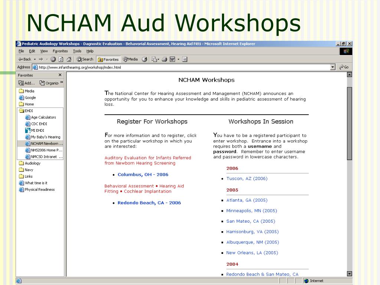The width and height of the screenshot is (380, 285).
Task: Open San Mateo, CA (2005) link
Action: [250, 221]
